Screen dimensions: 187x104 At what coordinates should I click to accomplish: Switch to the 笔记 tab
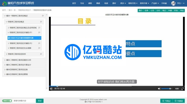[x=164, y=11]
